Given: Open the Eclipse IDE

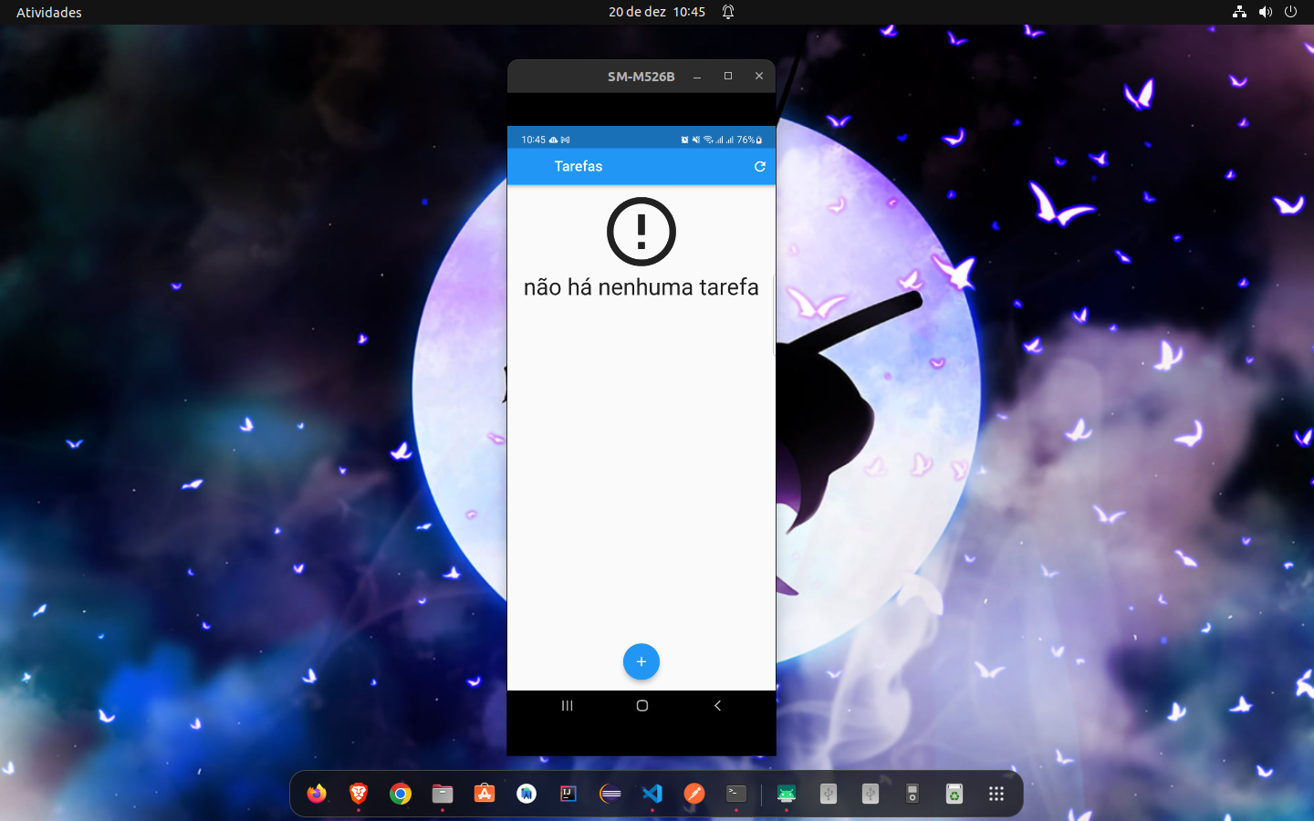Looking at the screenshot, I should click(x=610, y=794).
